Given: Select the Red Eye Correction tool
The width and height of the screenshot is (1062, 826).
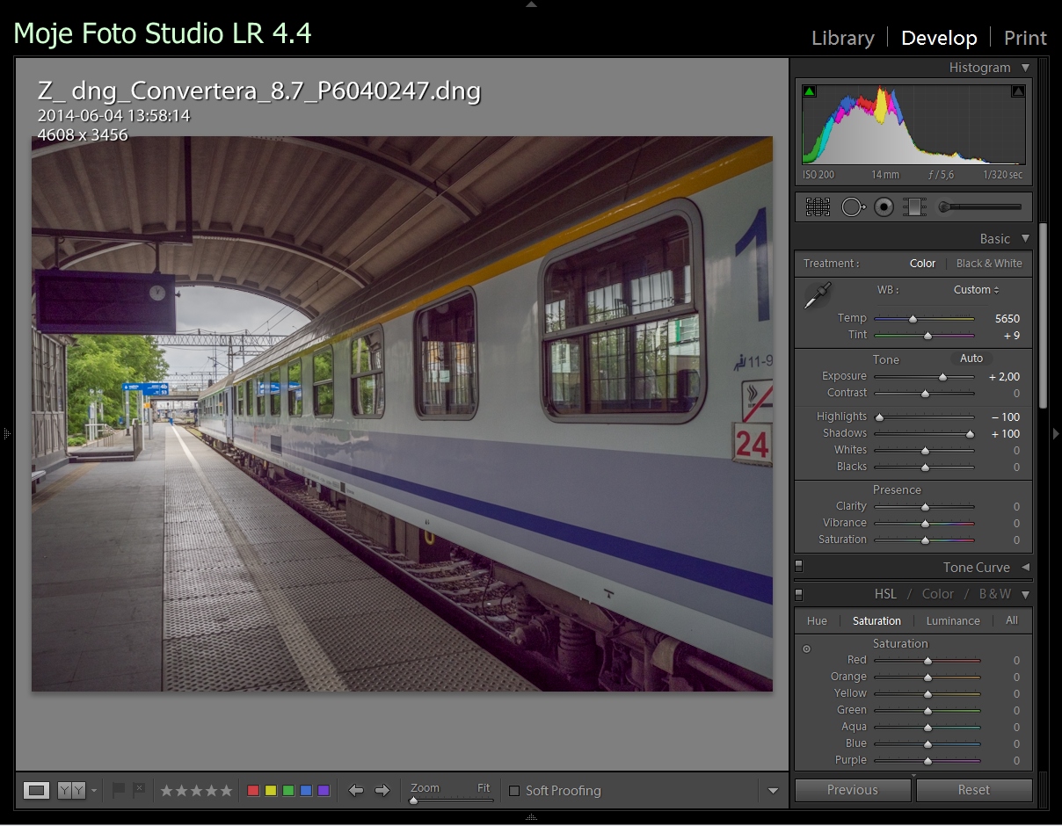Looking at the screenshot, I should pyautogui.click(x=884, y=206).
